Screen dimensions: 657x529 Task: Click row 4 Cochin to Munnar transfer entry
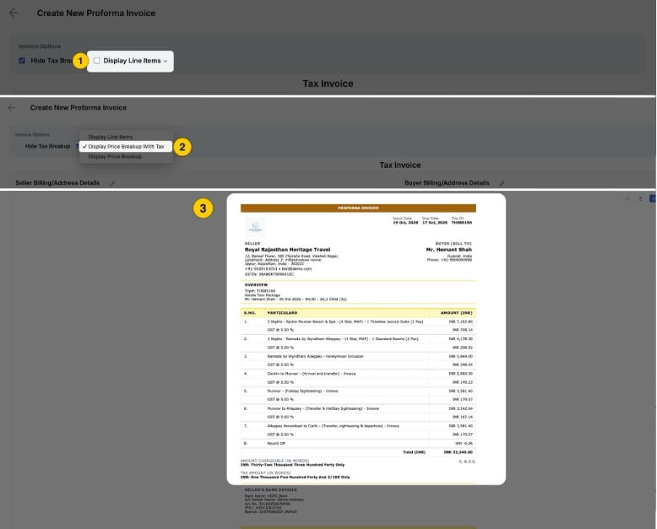(x=311, y=373)
